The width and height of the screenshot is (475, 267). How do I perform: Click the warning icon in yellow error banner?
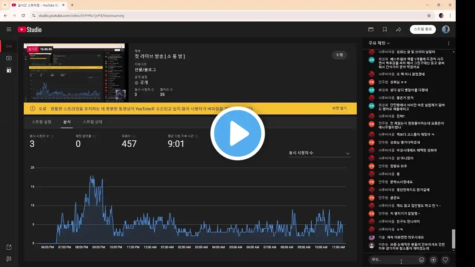coord(33,108)
